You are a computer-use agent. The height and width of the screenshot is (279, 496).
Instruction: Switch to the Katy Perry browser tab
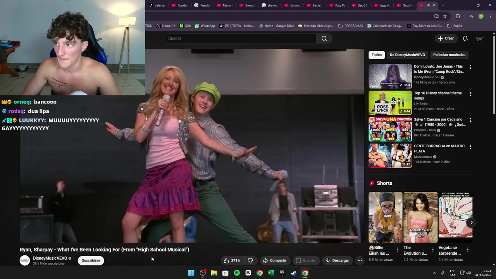click(x=337, y=5)
